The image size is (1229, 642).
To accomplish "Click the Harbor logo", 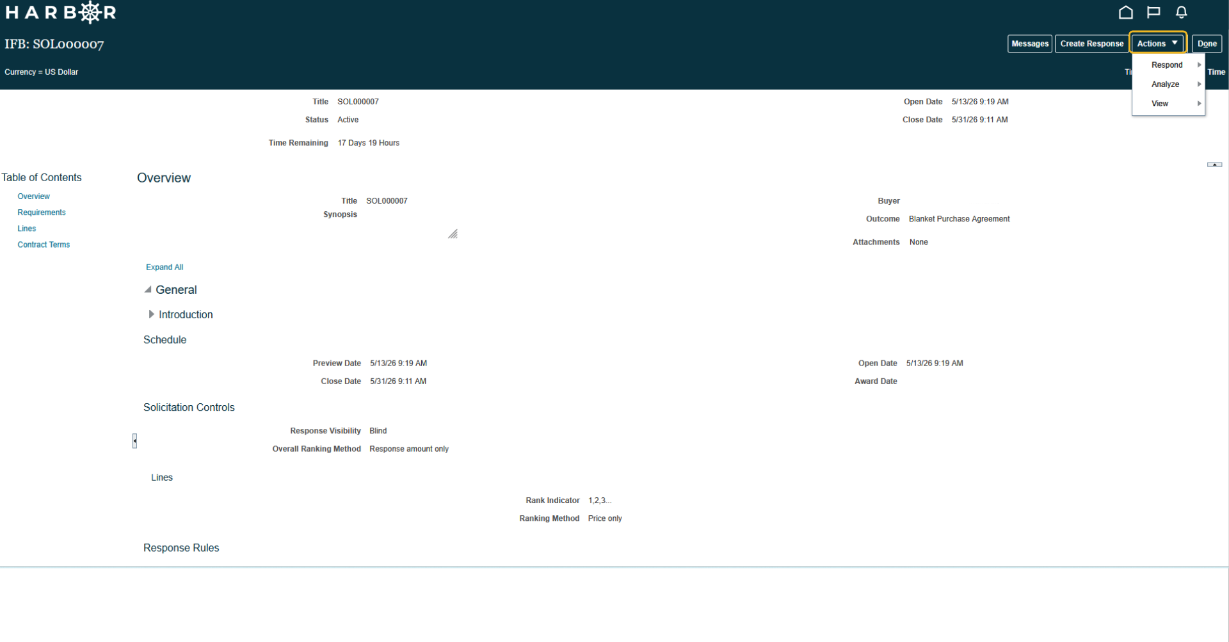I will click(60, 12).
